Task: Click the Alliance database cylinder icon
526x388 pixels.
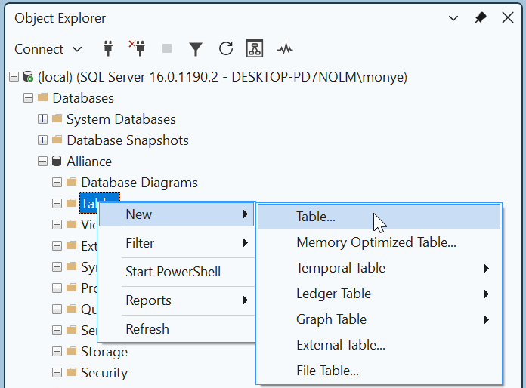Action: click(x=57, y=161)
